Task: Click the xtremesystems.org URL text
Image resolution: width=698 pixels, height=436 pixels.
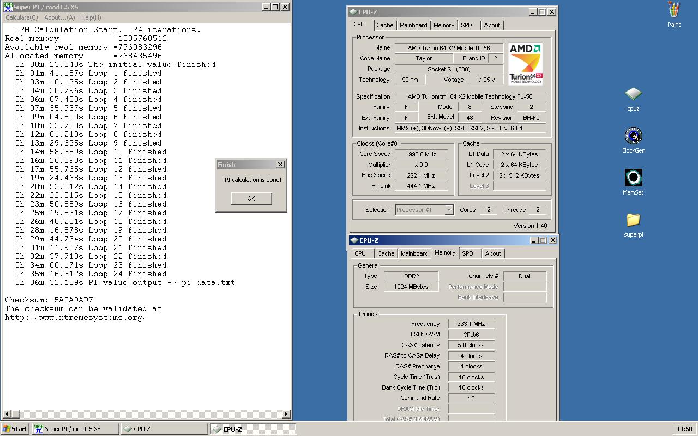Action: point(76,317)
